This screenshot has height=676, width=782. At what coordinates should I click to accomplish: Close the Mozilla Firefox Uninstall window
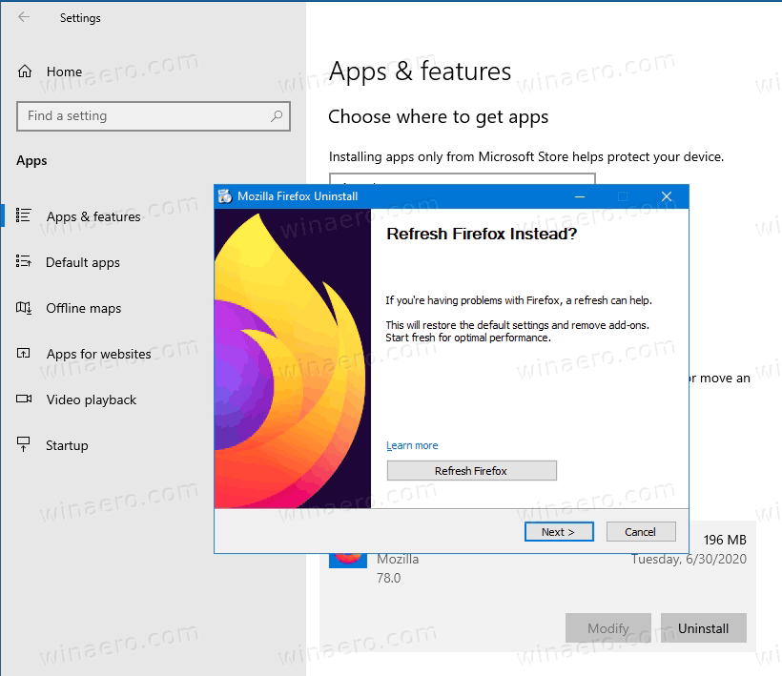(x=667, y=196)
